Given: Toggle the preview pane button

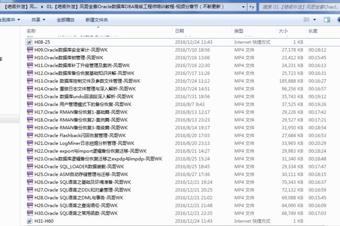Looking at the screenshot, I should [x=327, y=20].
